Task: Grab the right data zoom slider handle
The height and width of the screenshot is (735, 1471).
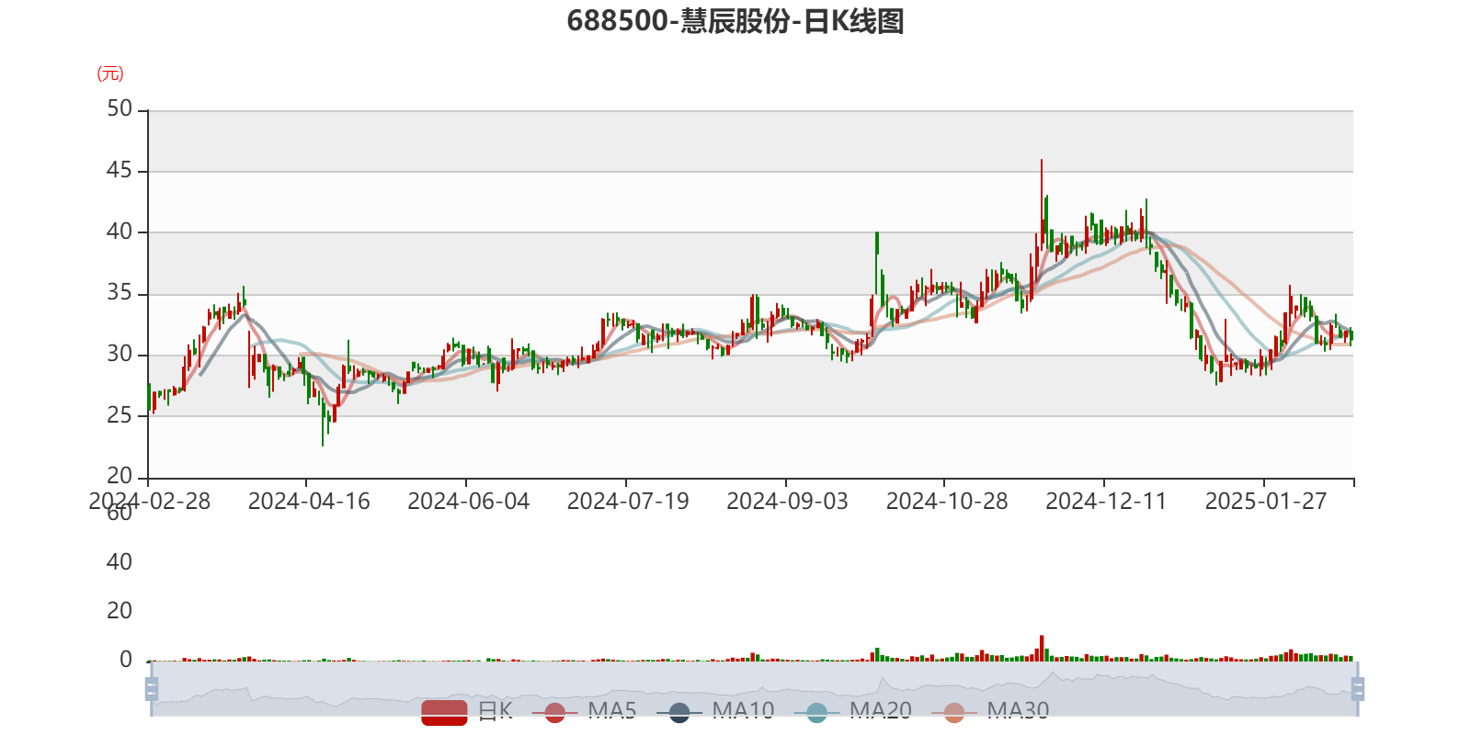Action: (1358, 689)
